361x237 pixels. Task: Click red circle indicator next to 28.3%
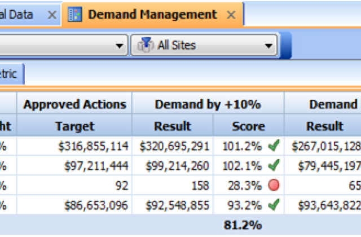(x=274, y=186)
